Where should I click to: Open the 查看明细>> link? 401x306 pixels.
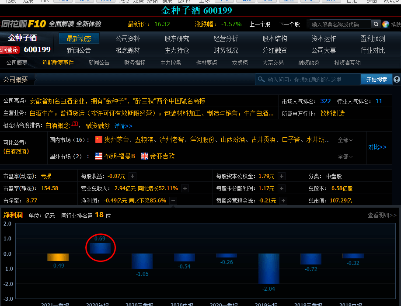pyautogui.click(x=382, y=215)
